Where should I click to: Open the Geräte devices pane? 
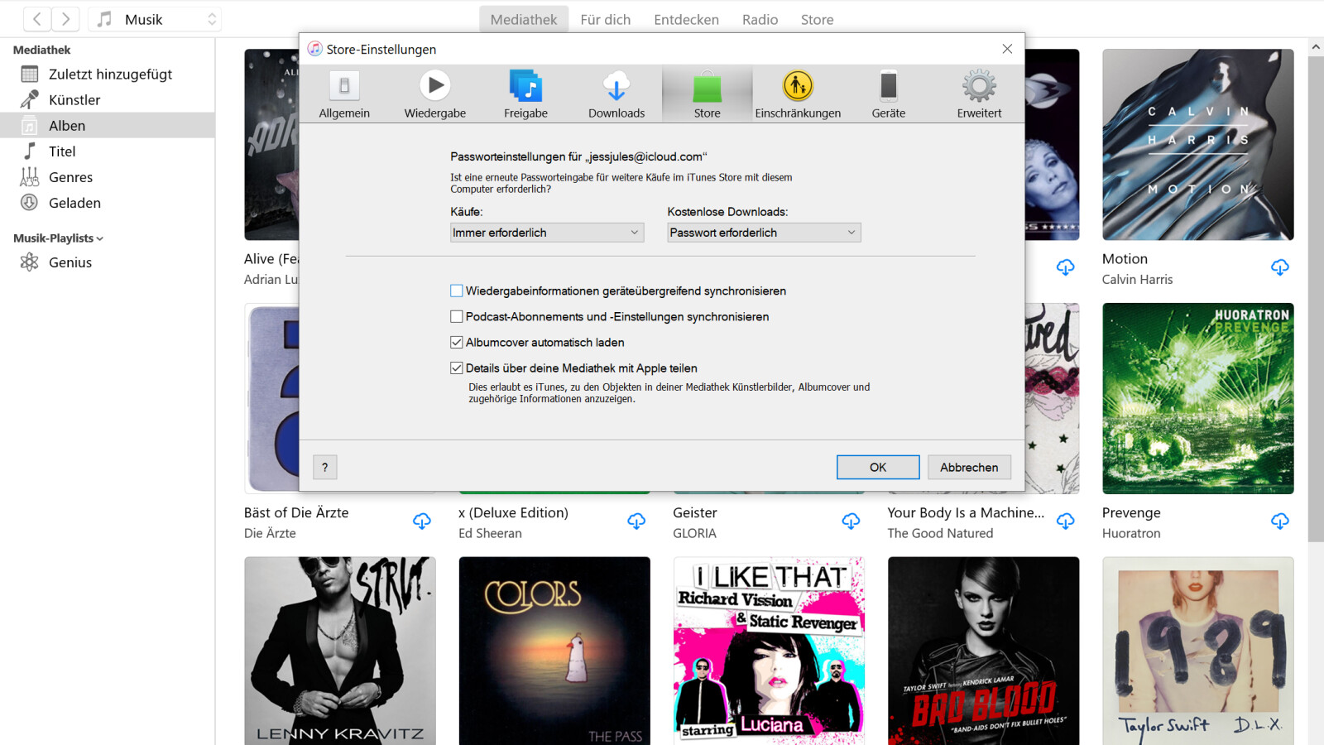click(888, 93)
